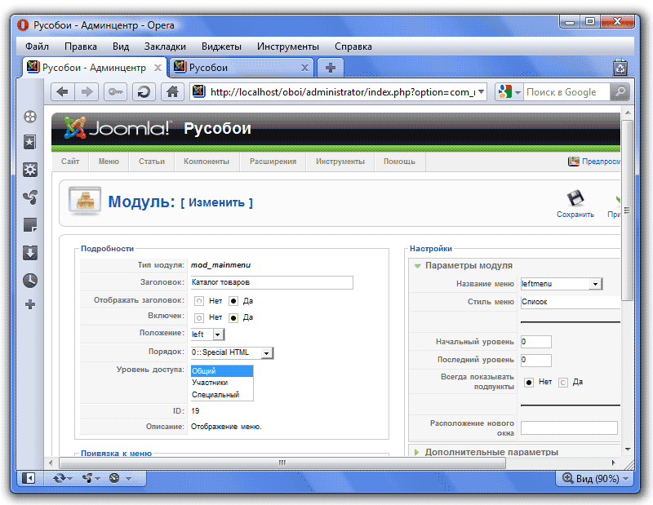Open the Компоненты menu in Joomla
The height and width of the screenshot is (505, 653).
pos(206,162)
